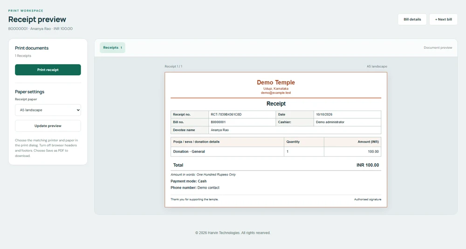Click the Demo administrator cell
Image resolution: width=466 pixels, height=249 pixels.
(348, 122)
